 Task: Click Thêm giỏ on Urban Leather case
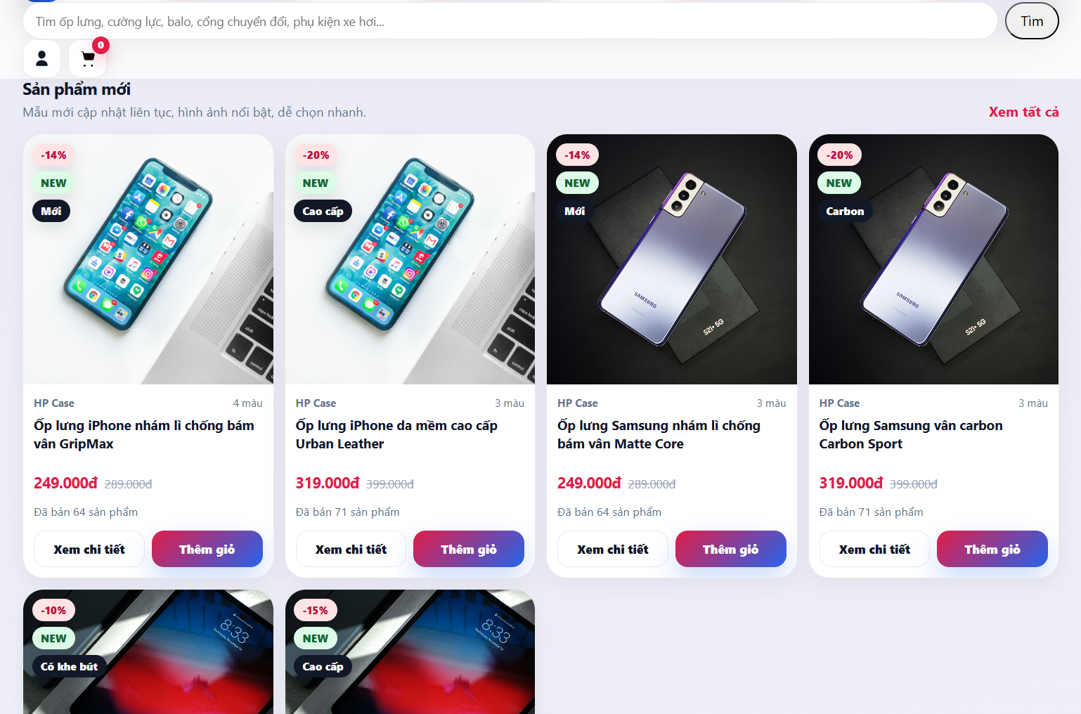click(468, 549)
